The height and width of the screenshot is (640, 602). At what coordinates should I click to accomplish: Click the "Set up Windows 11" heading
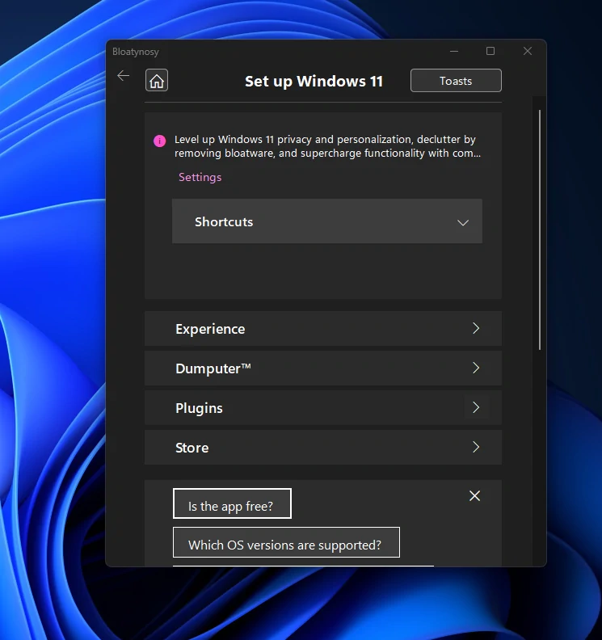[x=314, y=82]
